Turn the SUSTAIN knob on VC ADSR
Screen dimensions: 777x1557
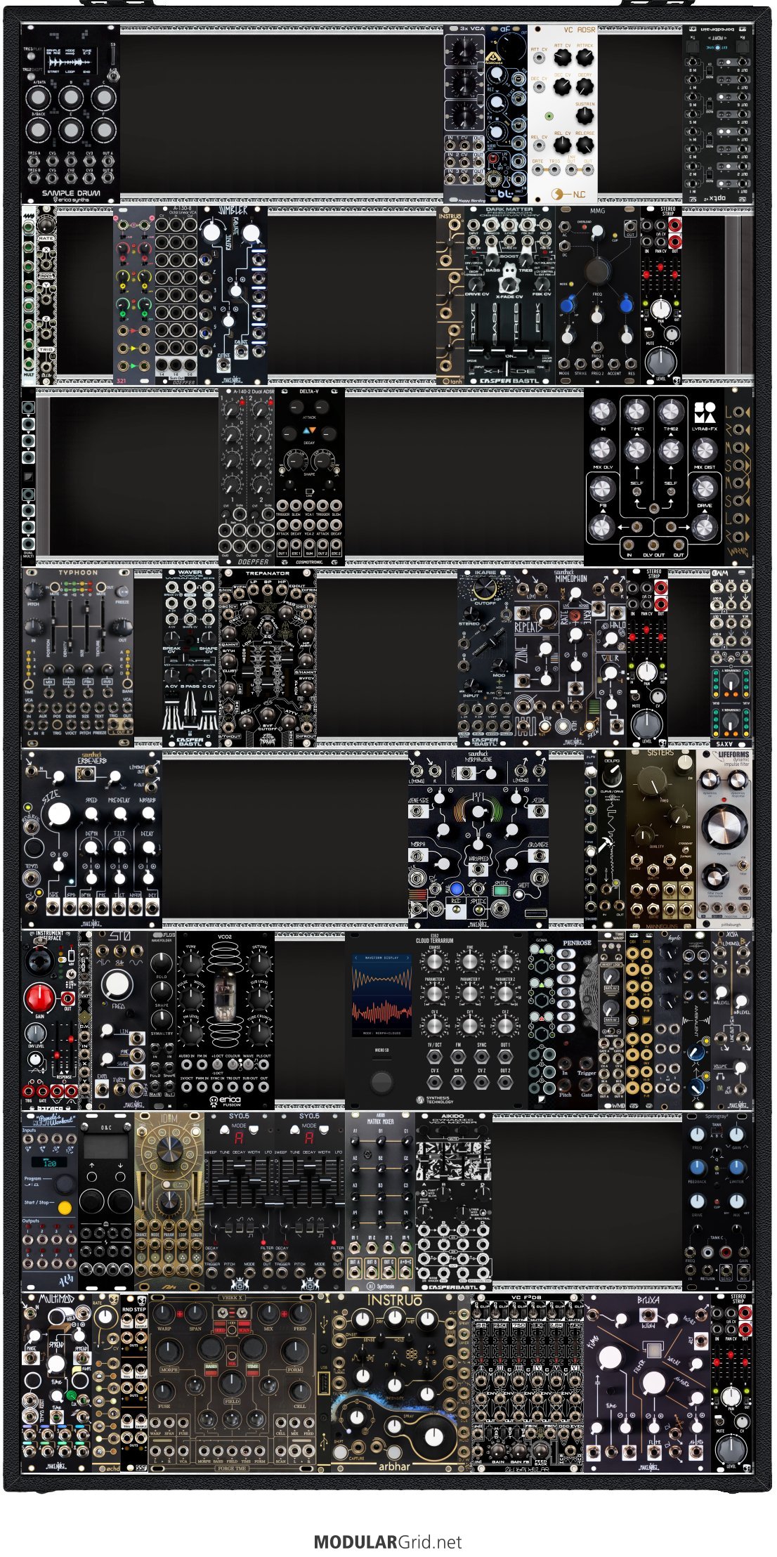click(x=585, y=117)
